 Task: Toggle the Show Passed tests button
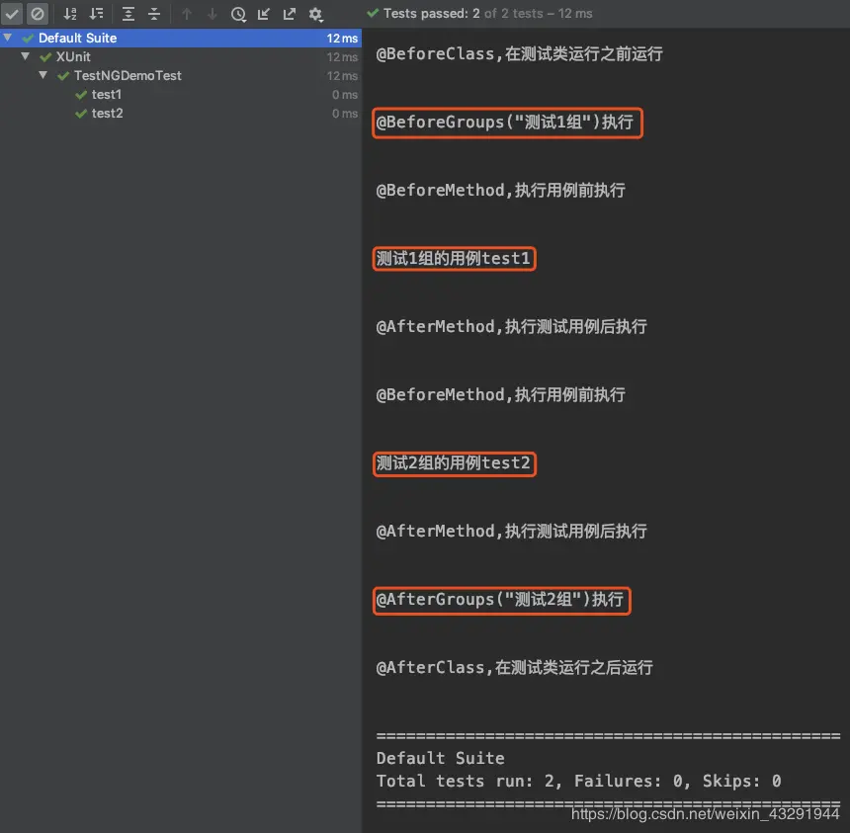point(12,14)
